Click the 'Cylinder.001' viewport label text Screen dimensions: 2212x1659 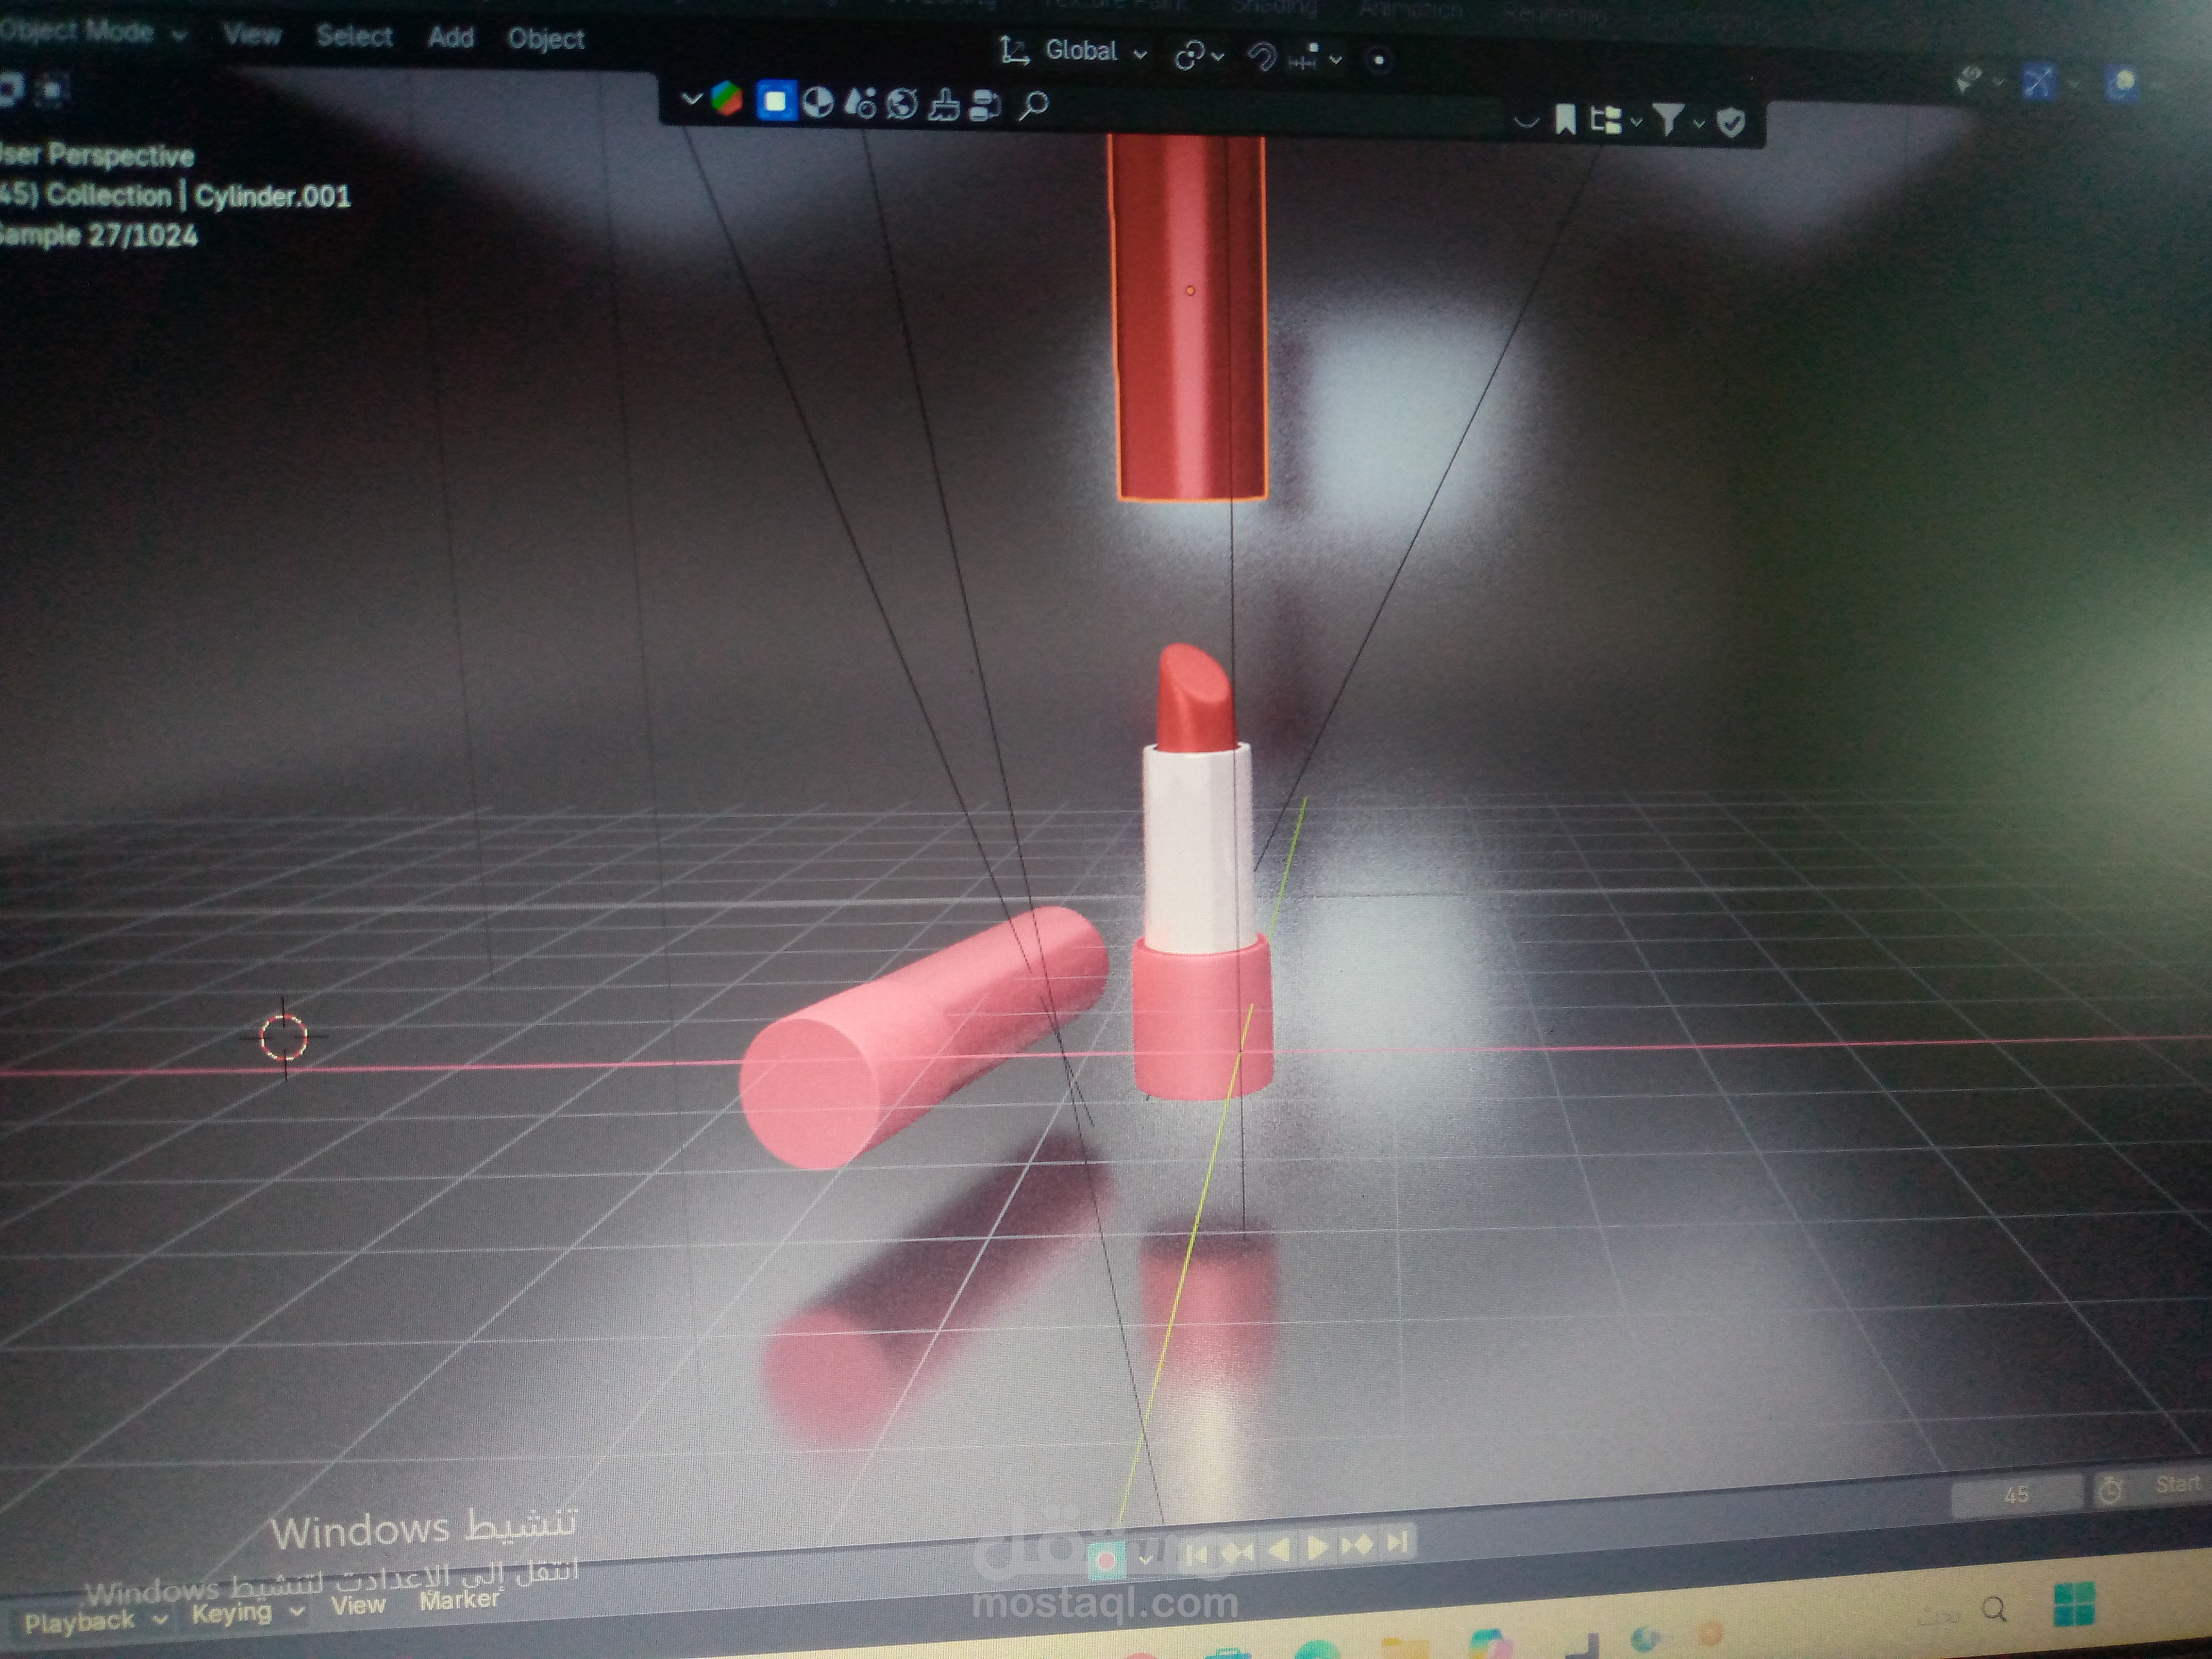[x=272, y=196]
